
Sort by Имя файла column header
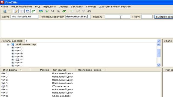[15, 70]
